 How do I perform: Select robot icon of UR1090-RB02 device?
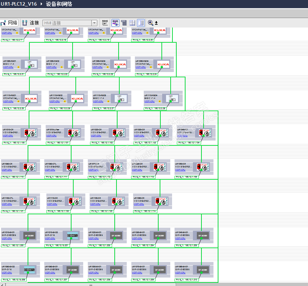click(74, 64)
